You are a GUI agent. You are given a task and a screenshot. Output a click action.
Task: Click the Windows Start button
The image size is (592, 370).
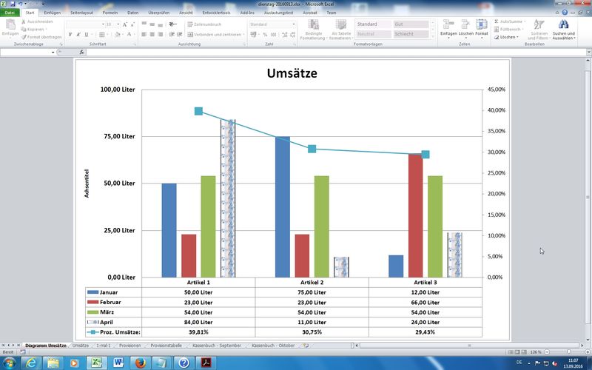click(x=10, y=363)
